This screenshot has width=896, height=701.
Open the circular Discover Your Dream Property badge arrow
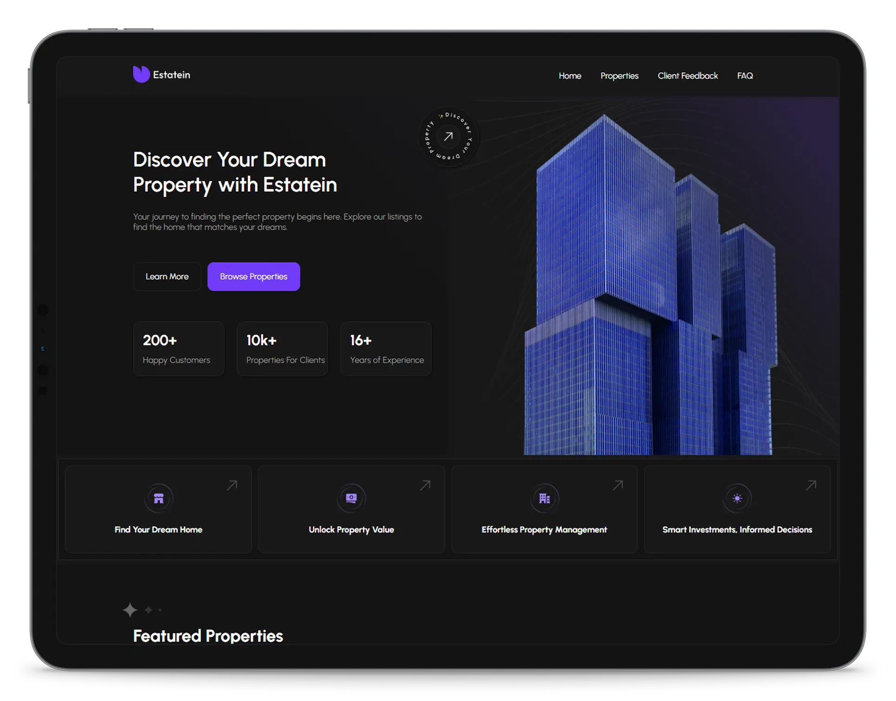(448, 137)
